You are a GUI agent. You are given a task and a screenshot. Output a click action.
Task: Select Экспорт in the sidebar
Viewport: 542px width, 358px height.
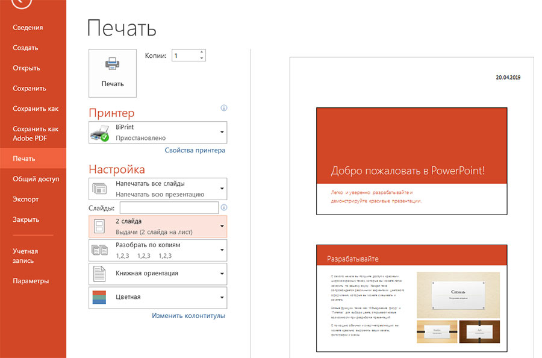point(25,199)
